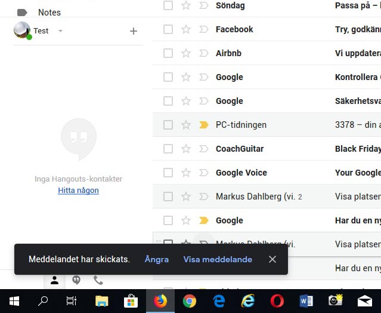Mark Airbnb email as important

(204, 53)
